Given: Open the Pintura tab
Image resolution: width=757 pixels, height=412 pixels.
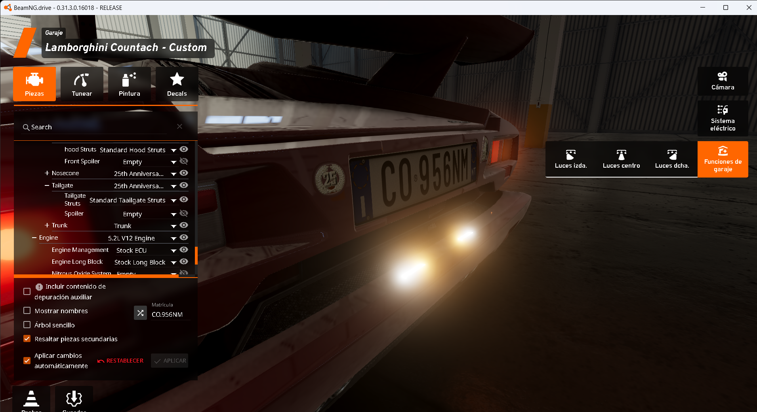Looking at the screenshot, I should point(130,84).
